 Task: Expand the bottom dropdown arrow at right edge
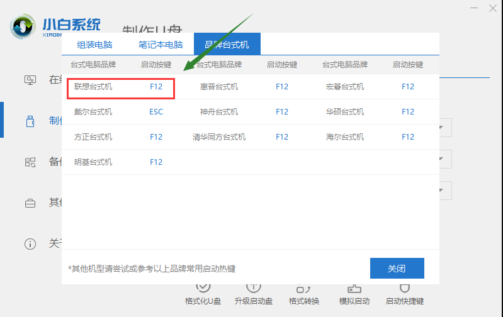coord(443,190)
